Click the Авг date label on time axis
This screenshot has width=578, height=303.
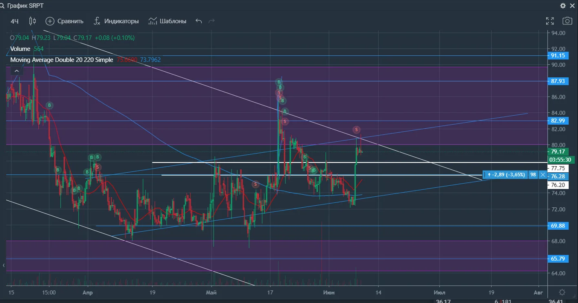point(538,292)
